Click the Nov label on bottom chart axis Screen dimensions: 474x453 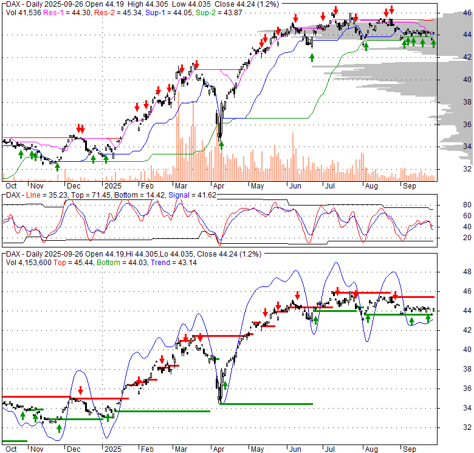pyautogui.click(x=37, y=449)
